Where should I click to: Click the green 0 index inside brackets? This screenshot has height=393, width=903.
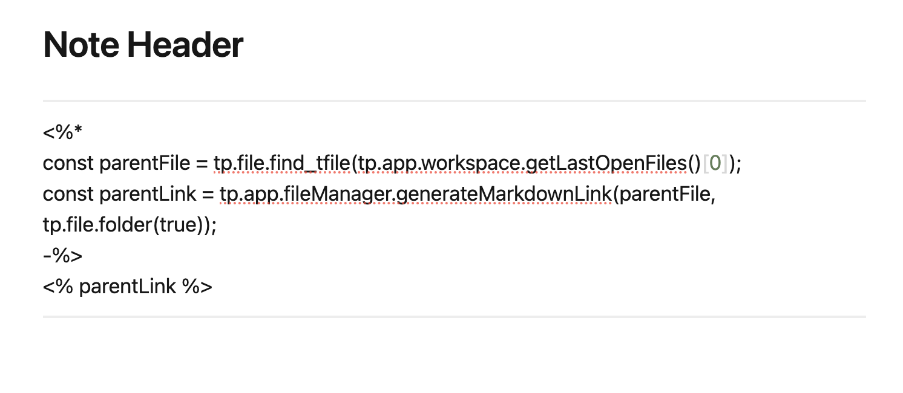[715, 163]
